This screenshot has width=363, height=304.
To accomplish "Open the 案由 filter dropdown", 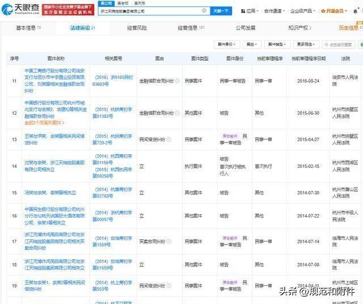I will (x=252, y=44).
